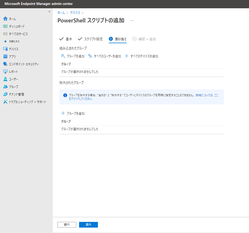
Task: Open レポート monitor icon
Action: (x=5, y=72)
